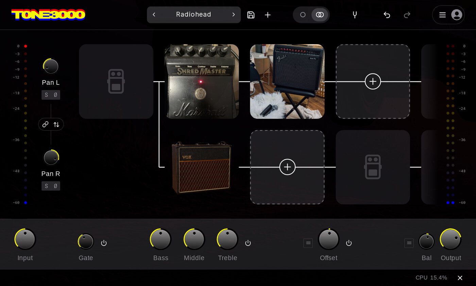Image resolution: width=476 pixels, height=286 pixels.
Task: Create a new preset with plus icon
Action: pos(268,15)
